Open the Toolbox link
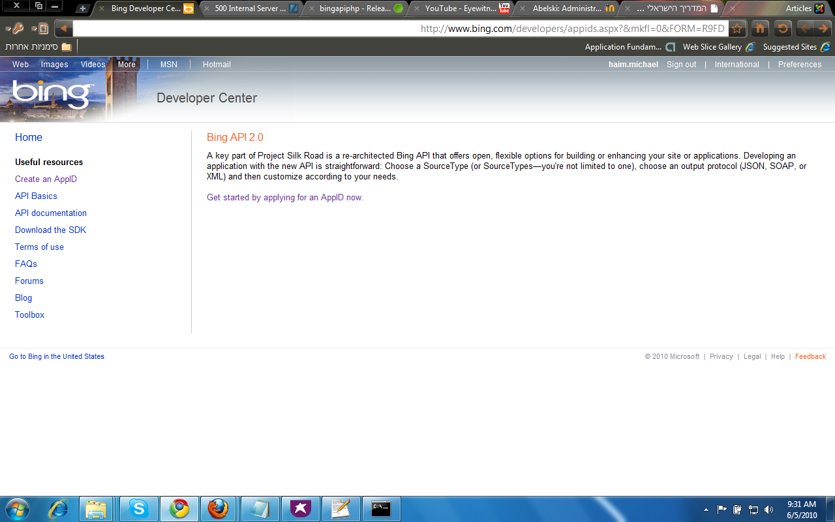This screenshot has width=835, height=522. [30, 315]
